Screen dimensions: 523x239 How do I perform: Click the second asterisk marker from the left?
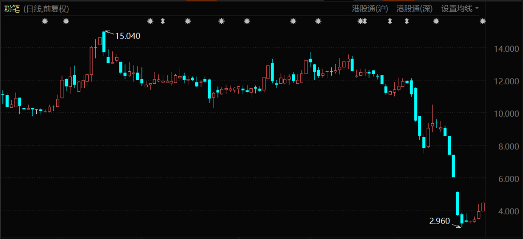66,21
